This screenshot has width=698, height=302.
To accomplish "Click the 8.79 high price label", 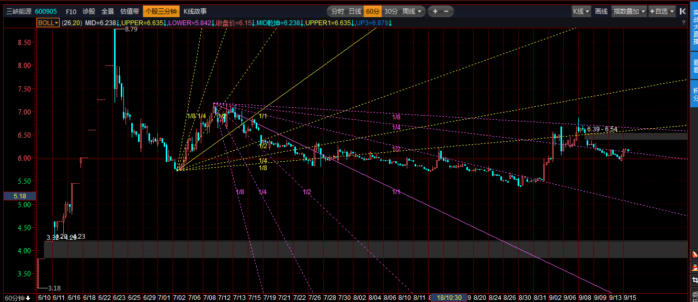I will (x=131, y=29).
